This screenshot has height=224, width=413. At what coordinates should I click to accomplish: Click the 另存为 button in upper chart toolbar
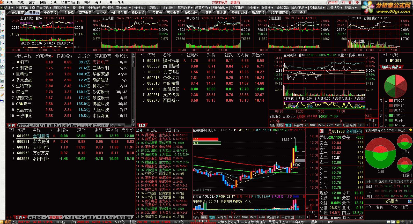298,125
